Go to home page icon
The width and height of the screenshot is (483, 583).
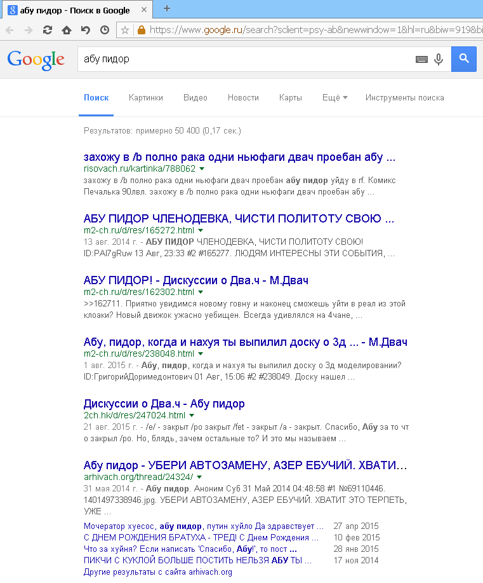(67, 30)
